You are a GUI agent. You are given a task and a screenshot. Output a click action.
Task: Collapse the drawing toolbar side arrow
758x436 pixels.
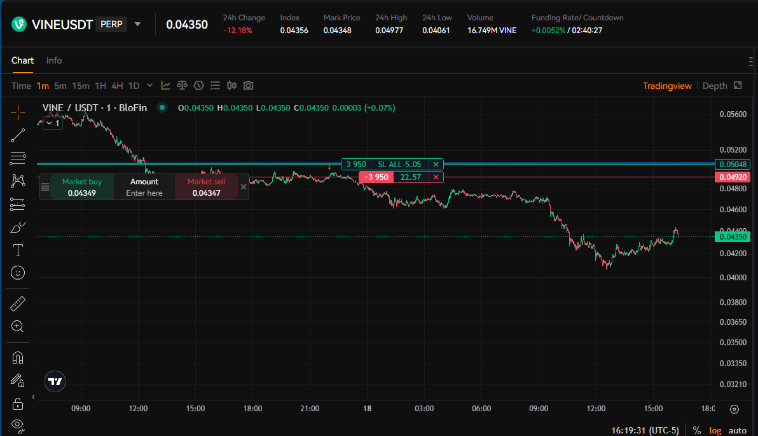click(33, 397)
